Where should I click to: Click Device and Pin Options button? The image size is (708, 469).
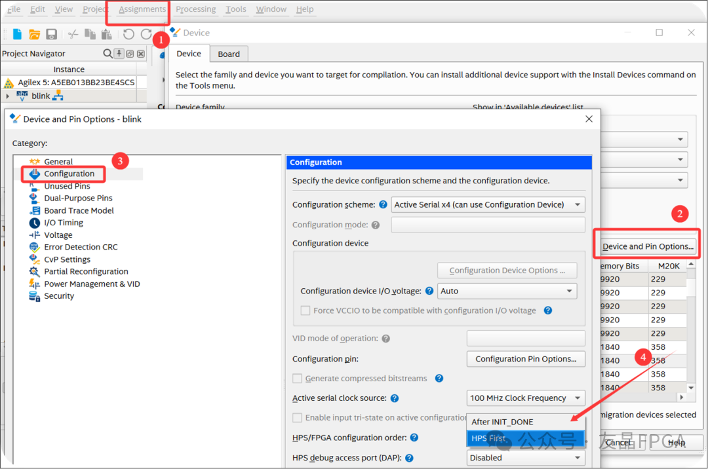pyautogui.click(x=648, y=246)
